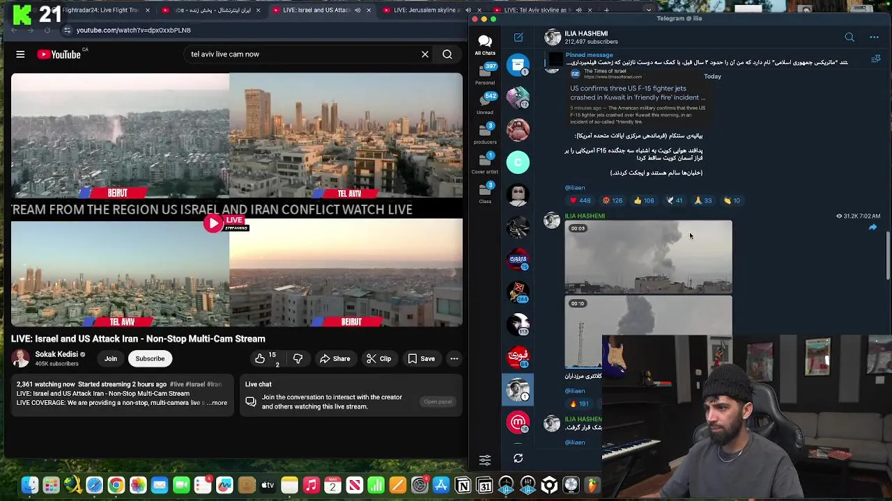This screenshot has height=501, width=892.
Task: Share the live stream video
Action: (x=335, y=358)
